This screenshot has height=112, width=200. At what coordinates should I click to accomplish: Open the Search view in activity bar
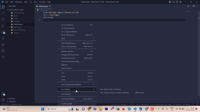click(x=3, y=13)
